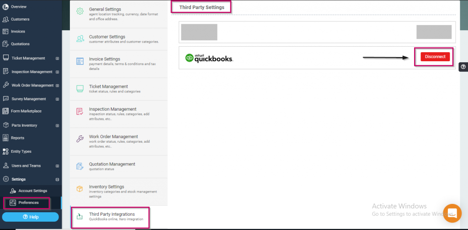Click the blue Help button
Image resolution: width=468 pixels, height=230 pixels.
pyautogui.click(x=31, y=217)
